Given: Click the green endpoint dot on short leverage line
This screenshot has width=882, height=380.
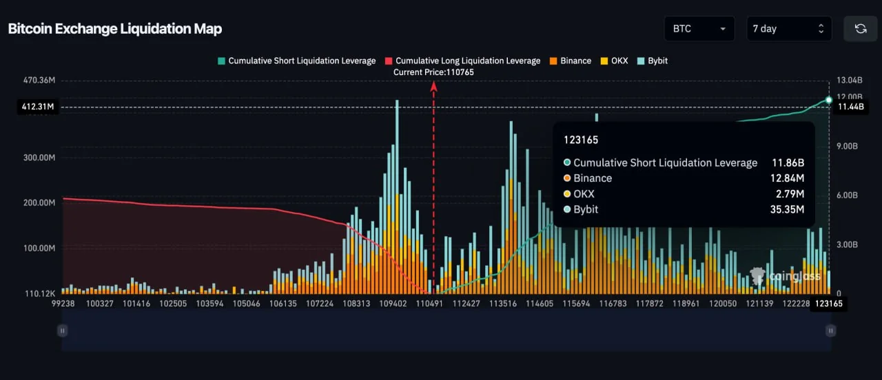Looking at the screenshot, I should pyautogui.click(x=829, y=100).
